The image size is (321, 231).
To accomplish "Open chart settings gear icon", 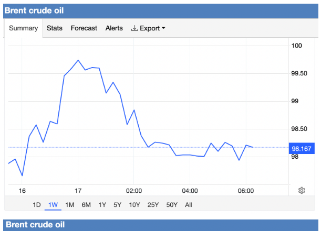I will coord(302,190).
